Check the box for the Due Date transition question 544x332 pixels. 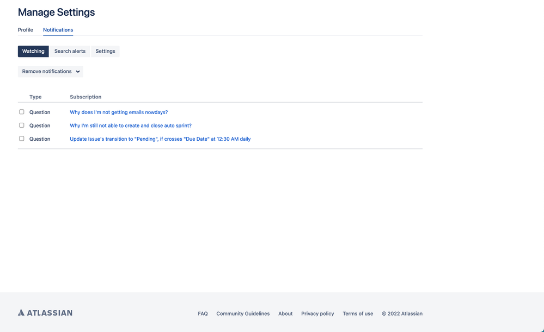click(21, 138)
